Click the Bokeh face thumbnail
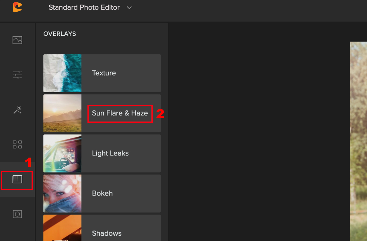Screen dimensions: 367x241 pos(63,193)
